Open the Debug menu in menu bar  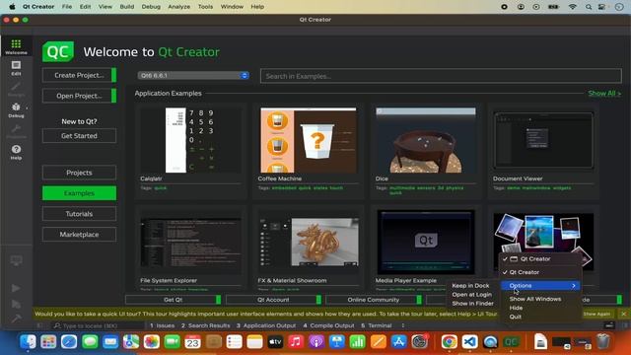(151, 7)
